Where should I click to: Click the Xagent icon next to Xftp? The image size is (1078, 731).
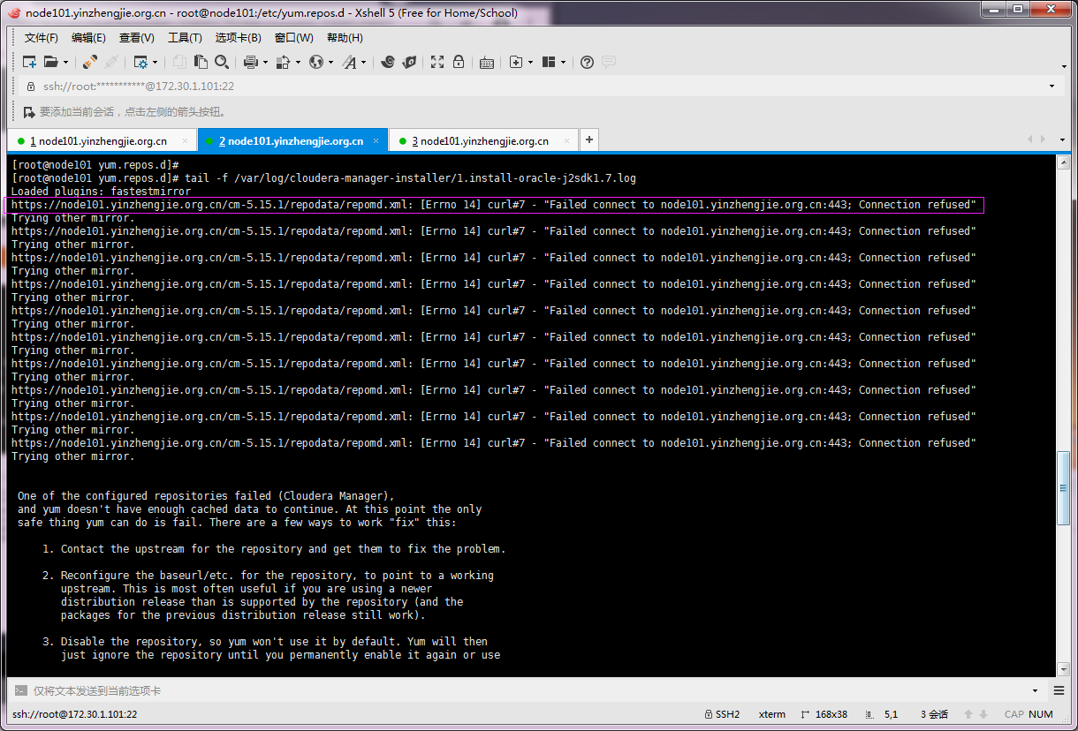click(409, 62)
